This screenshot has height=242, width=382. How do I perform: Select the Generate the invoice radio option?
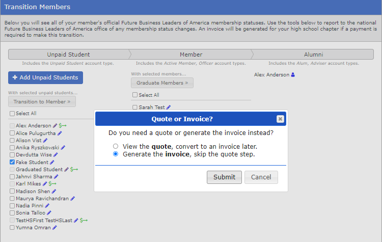tap(116, 154)
